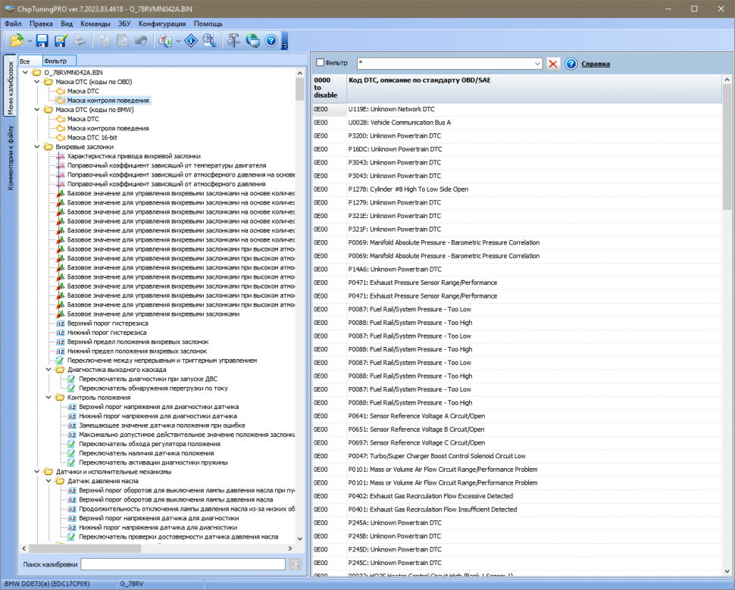Open the Комментарии к файлу side tab

(x=11, y=159)
